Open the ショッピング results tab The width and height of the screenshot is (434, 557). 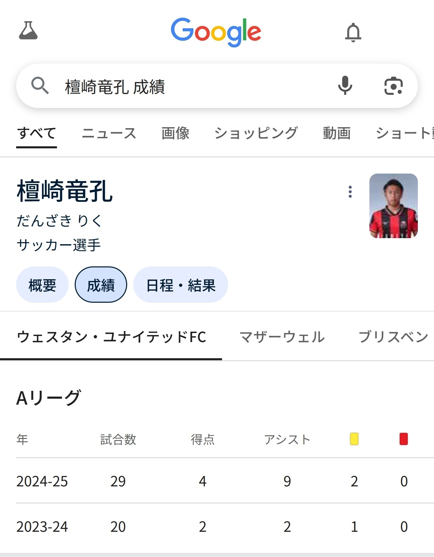(x=256, y=133)
